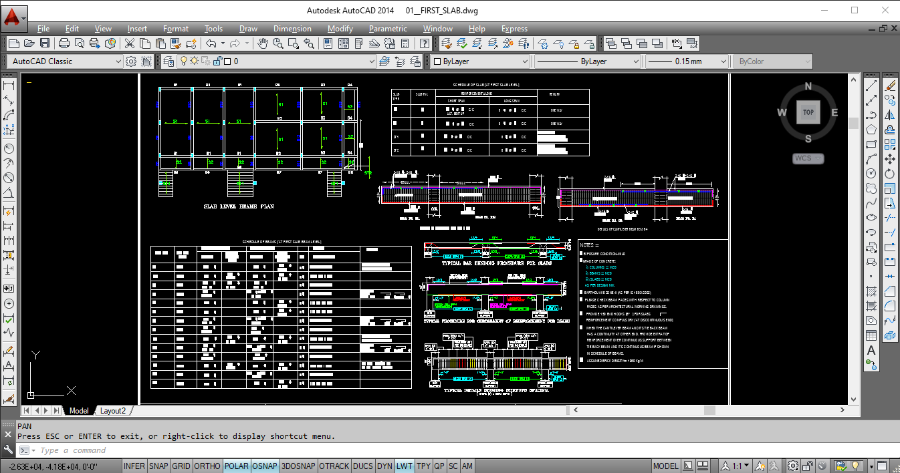Click the Cut scissors icon
The width and height of the screenshot is (900, 473).
pyautogui.click(x=129, y=43)
